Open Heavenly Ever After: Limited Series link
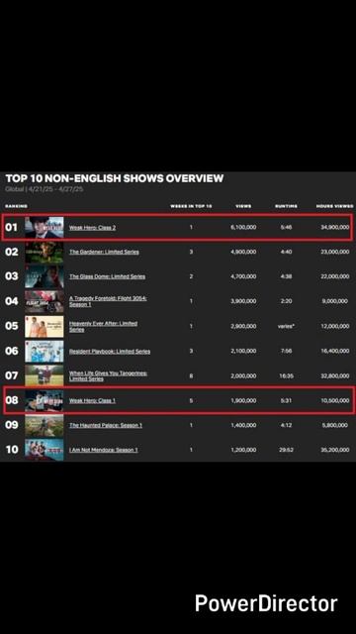356x634 pixels. [x=103, y=326]
